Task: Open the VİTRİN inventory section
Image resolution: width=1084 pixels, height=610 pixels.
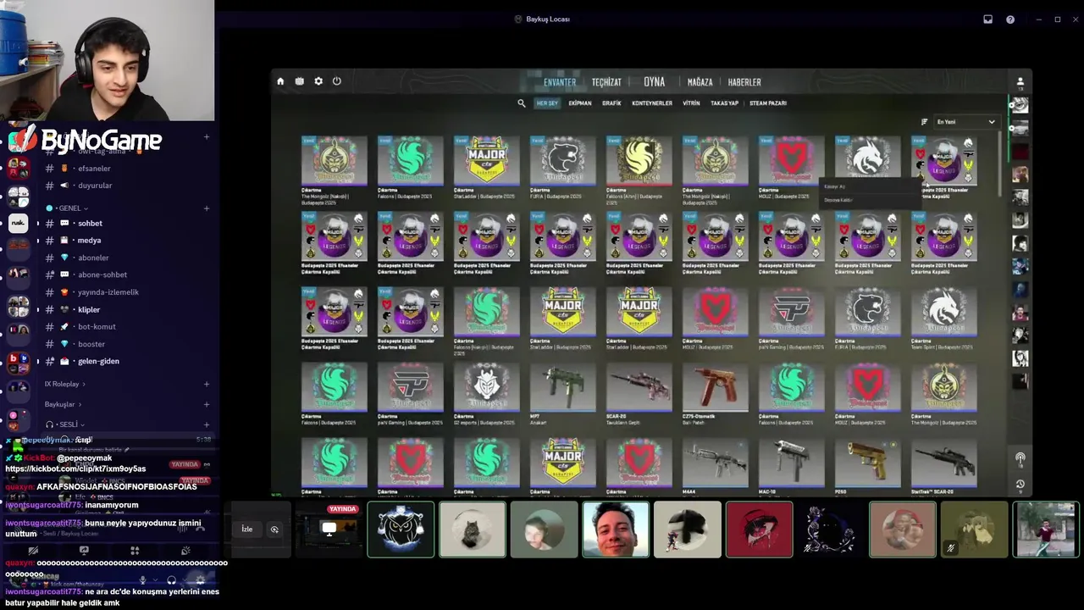Action: (691, 103)
